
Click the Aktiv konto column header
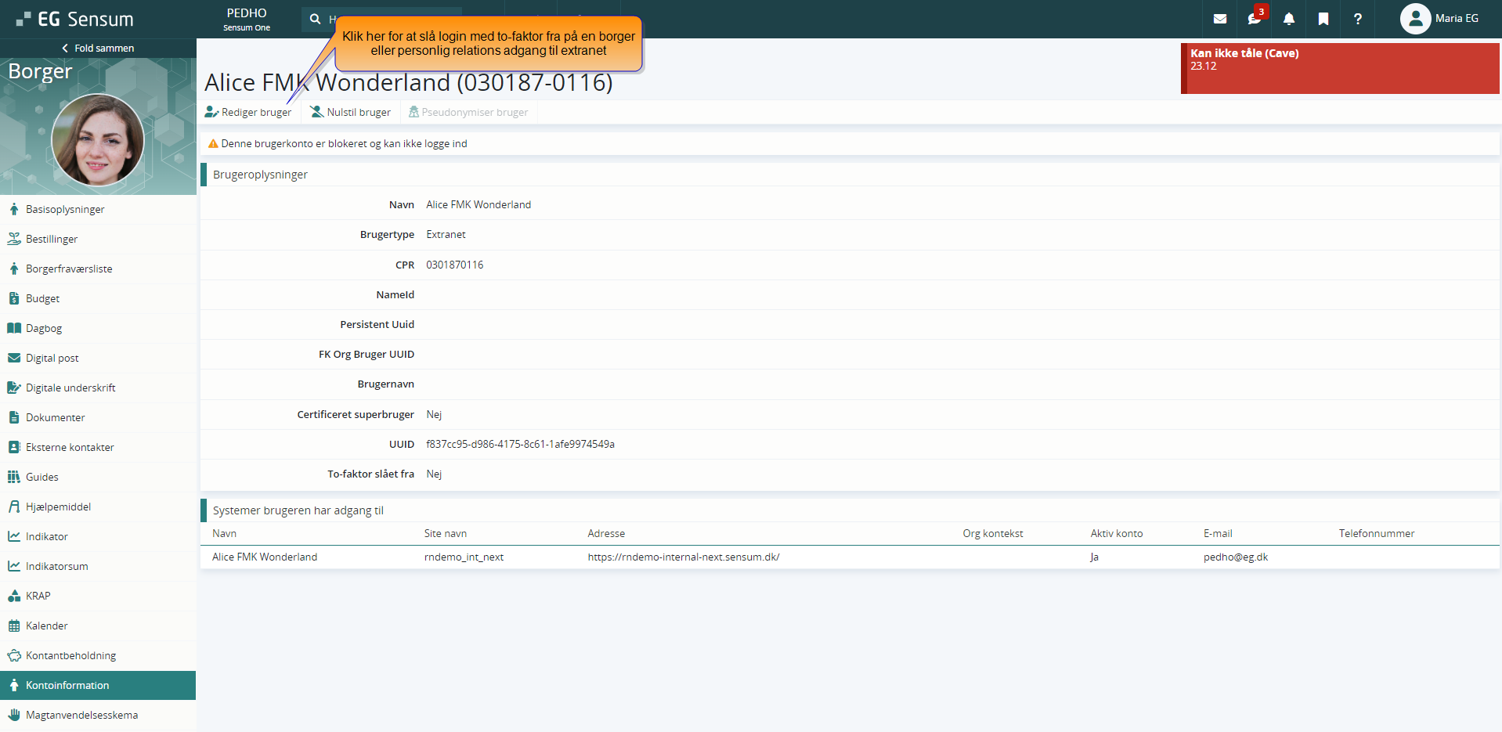1117,533
